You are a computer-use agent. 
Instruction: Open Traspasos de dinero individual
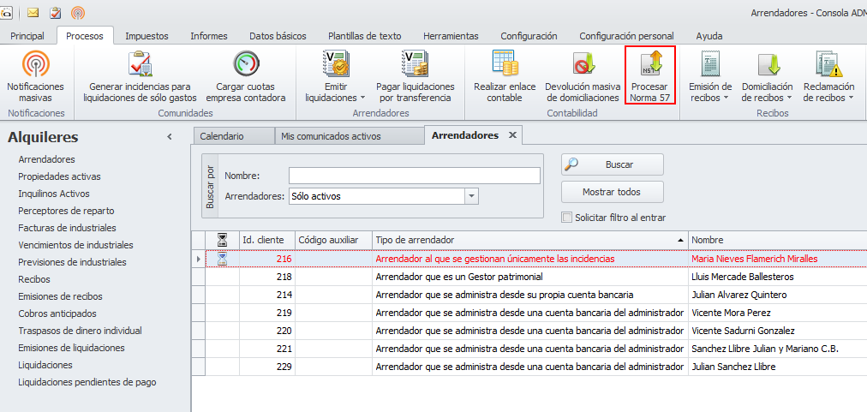tap(81, 331)
